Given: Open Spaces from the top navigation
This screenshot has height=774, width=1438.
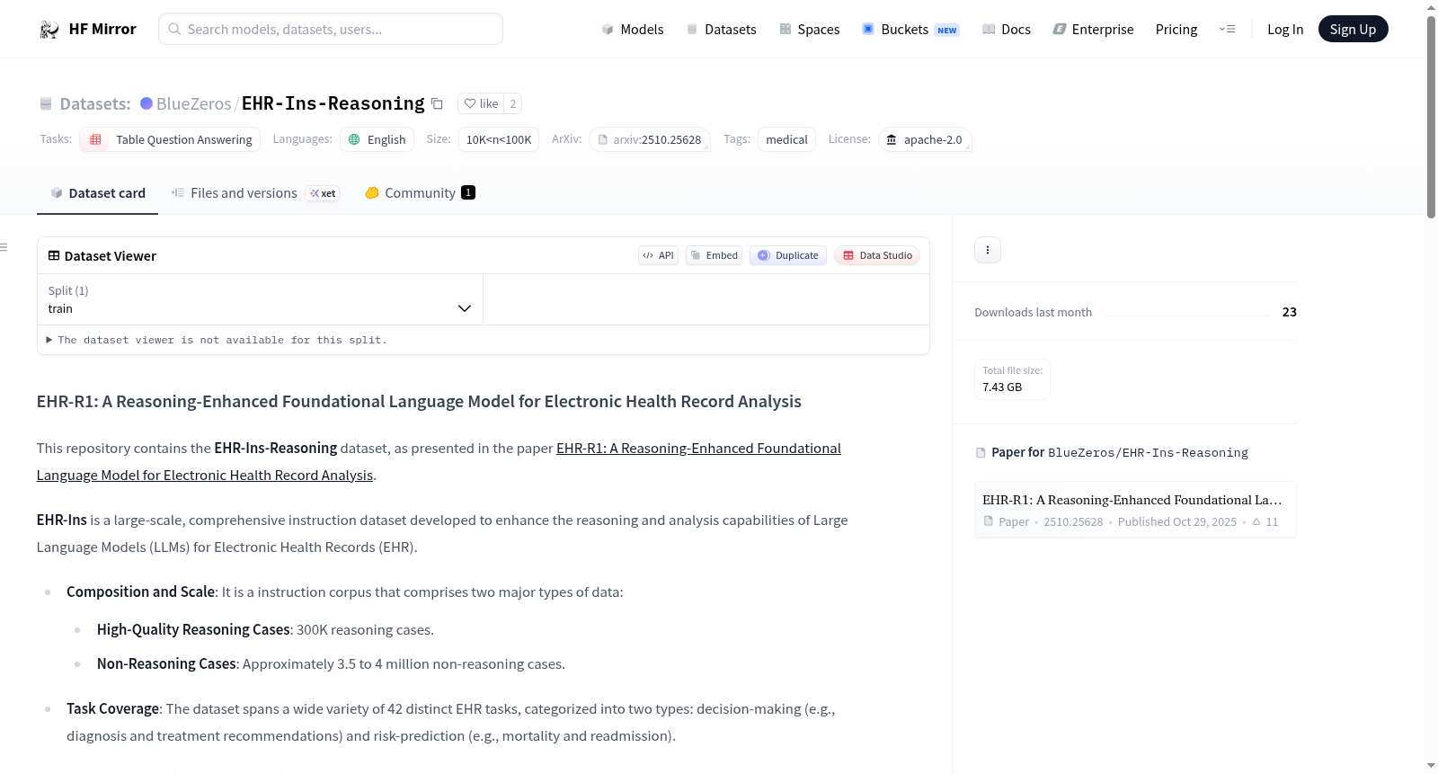Looking at the screenshot, I should click(809, 30).
